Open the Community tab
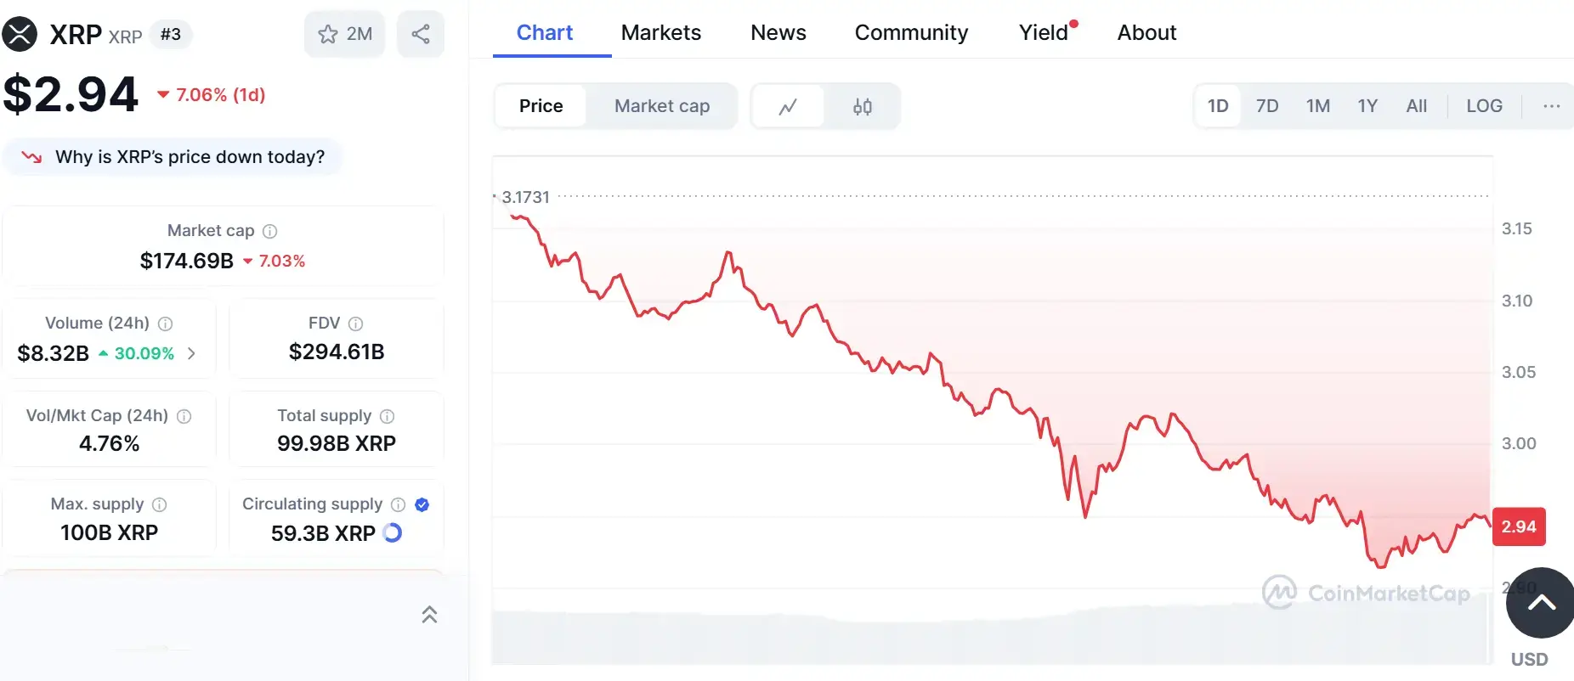Viewport: 1574px width, 681px height. coord(911,32)
